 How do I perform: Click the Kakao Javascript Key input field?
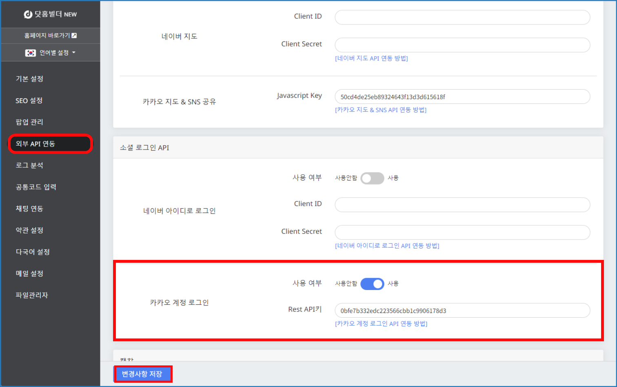pos(462,97)
